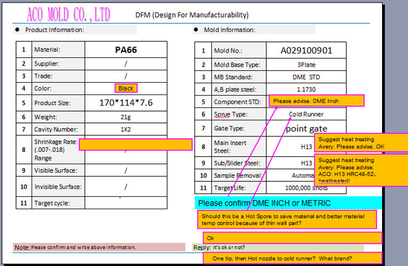Select the Visible Surface label
Image resolution: width=408 pixels, height=266 pixels.
[56, 170]
